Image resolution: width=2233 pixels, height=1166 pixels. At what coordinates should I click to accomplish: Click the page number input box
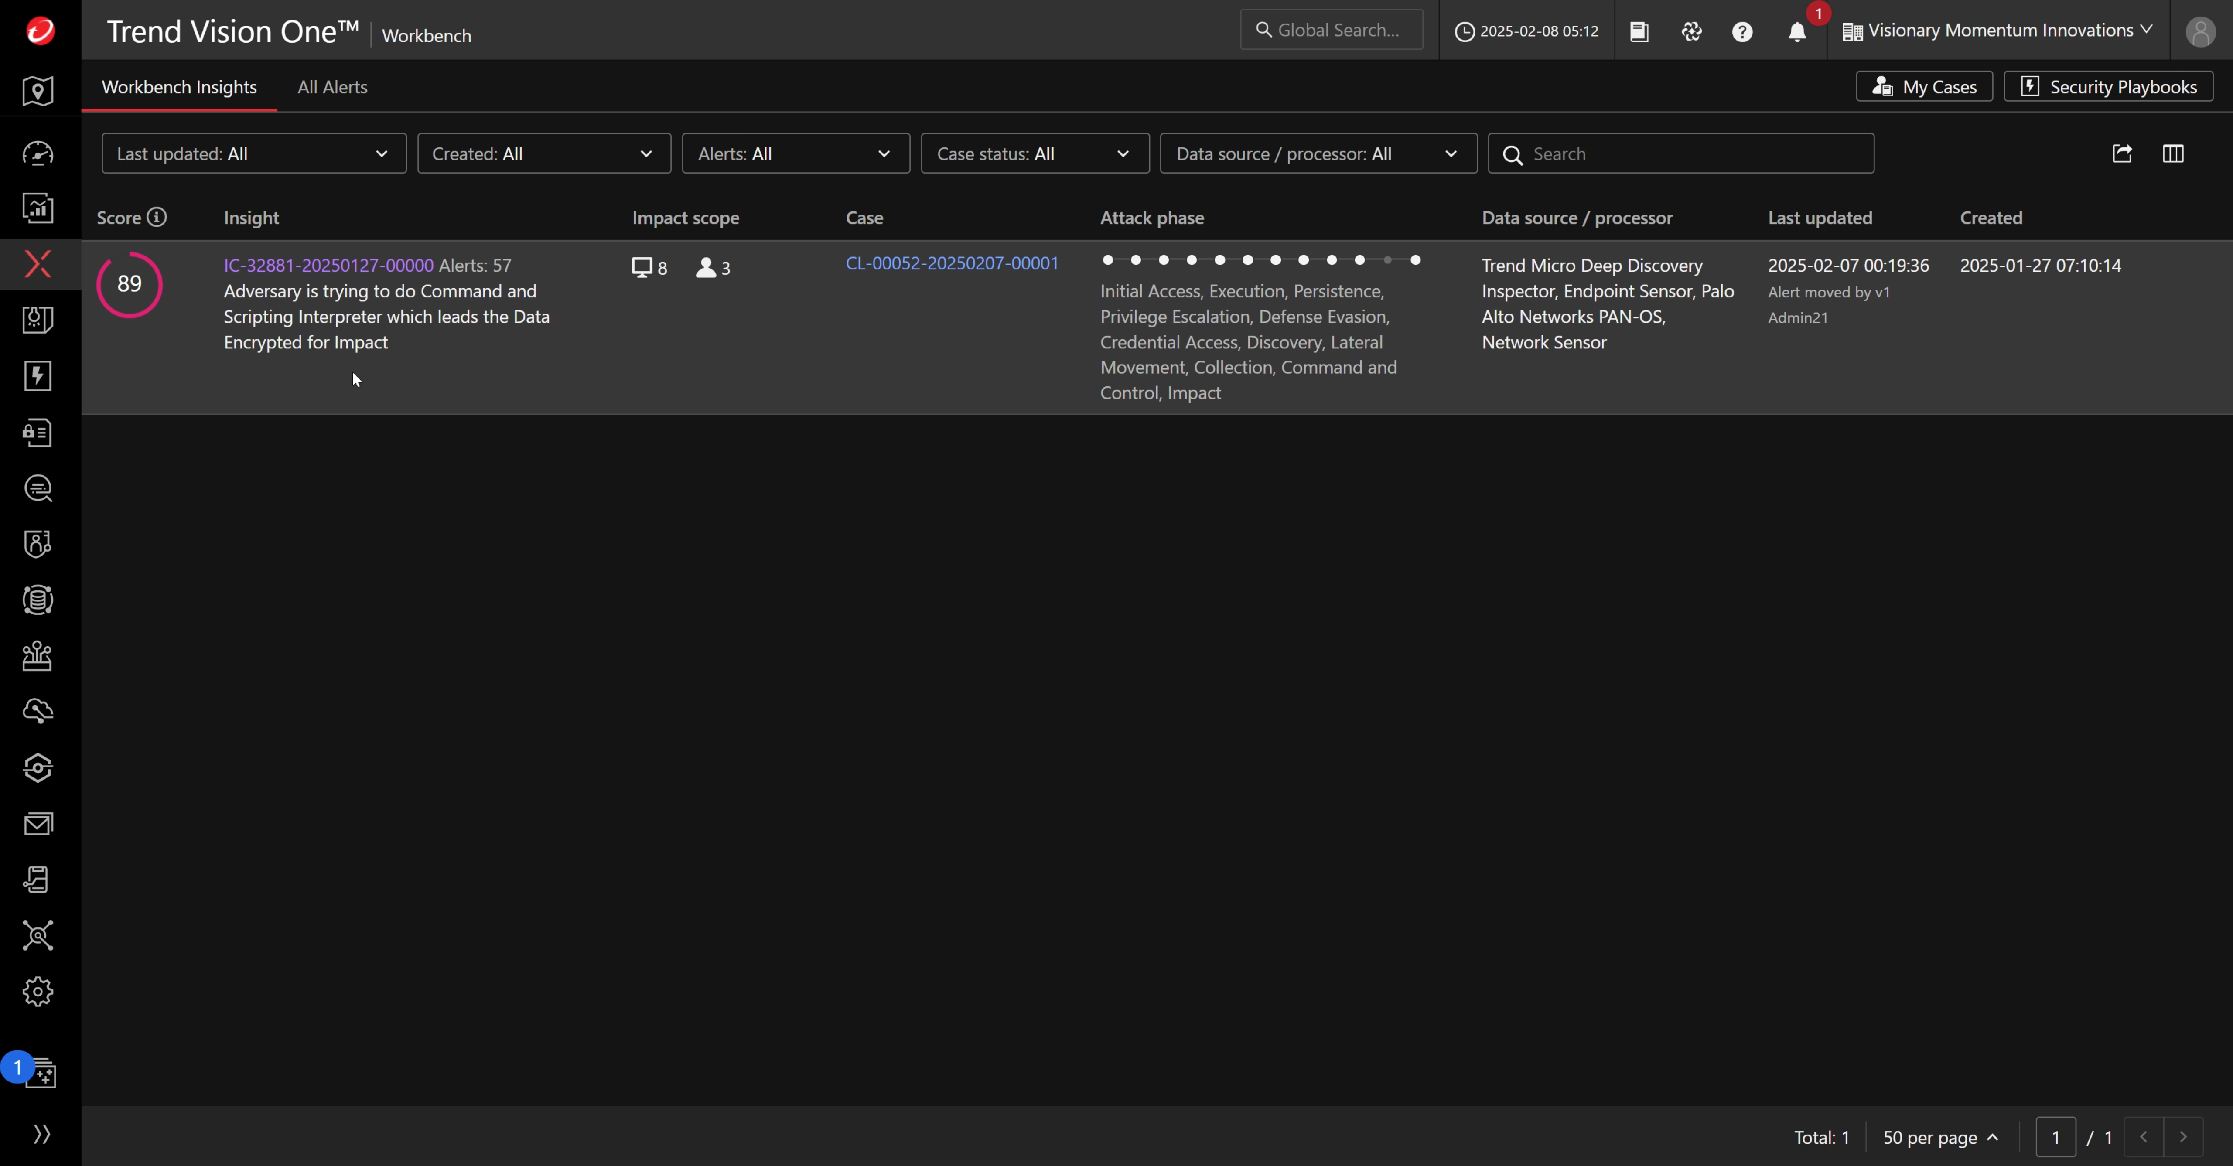coord(2055,1137)
